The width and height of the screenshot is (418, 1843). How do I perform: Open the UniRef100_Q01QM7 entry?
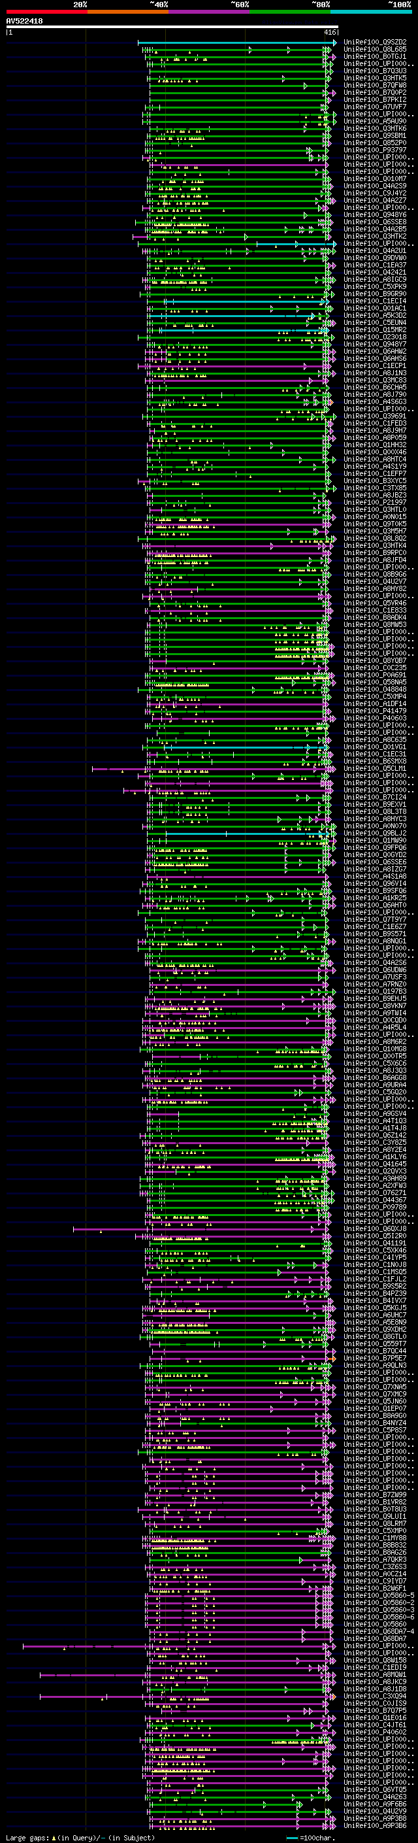375,179
